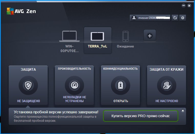Click Купить версию PRO прямо сейчас

pos(140,116)
